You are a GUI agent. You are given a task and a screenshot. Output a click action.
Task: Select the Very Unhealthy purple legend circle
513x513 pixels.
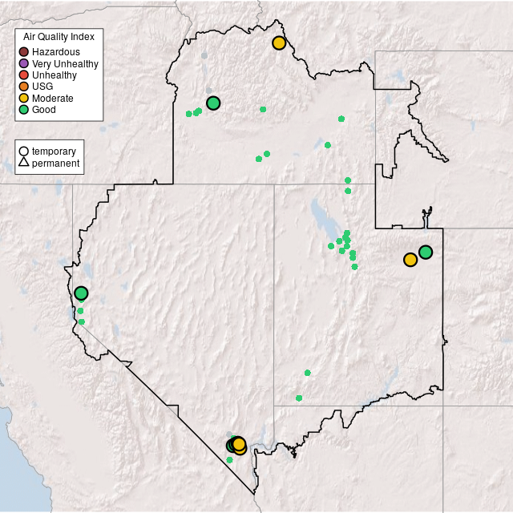[24, 63]
